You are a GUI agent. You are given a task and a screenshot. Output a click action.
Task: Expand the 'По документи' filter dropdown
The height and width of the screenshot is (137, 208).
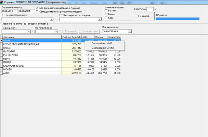pos(29,31)
